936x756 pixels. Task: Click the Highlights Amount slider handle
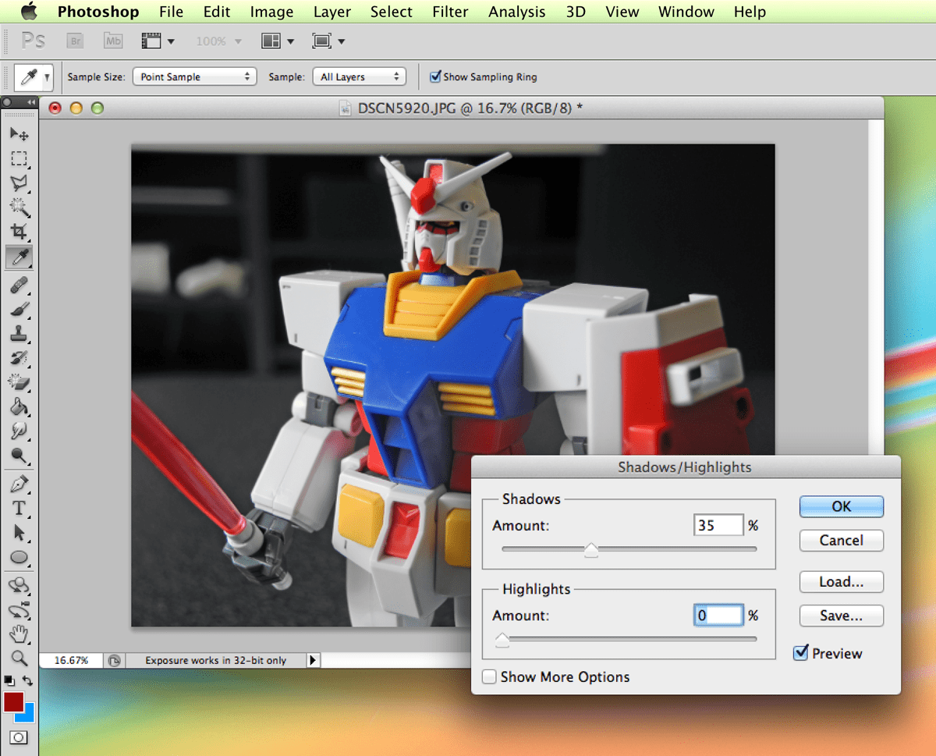click(x=502, y=641)
